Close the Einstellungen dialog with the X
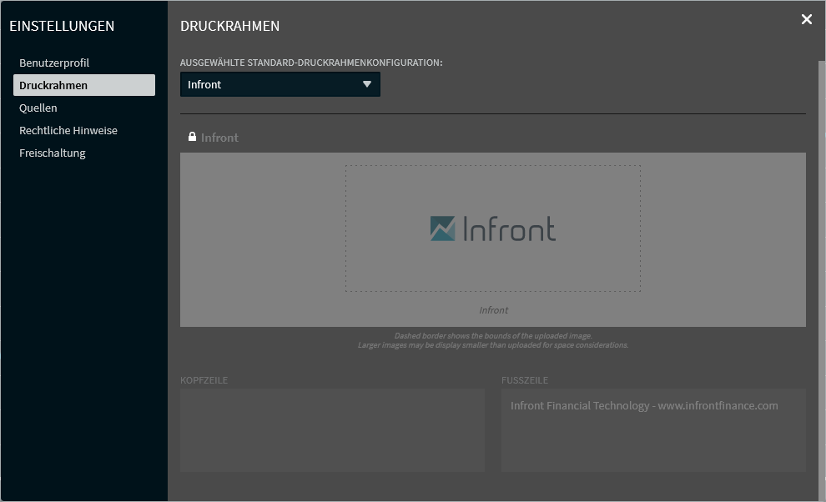Screen dimensions: 826x502 [x=806, y=19]
